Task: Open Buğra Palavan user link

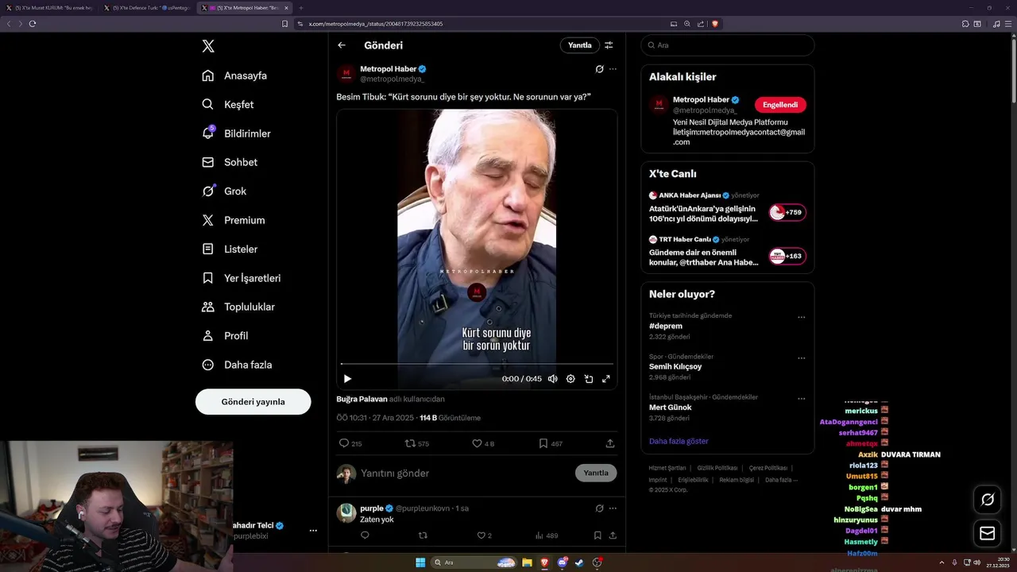Action: [x=362, y=399]
